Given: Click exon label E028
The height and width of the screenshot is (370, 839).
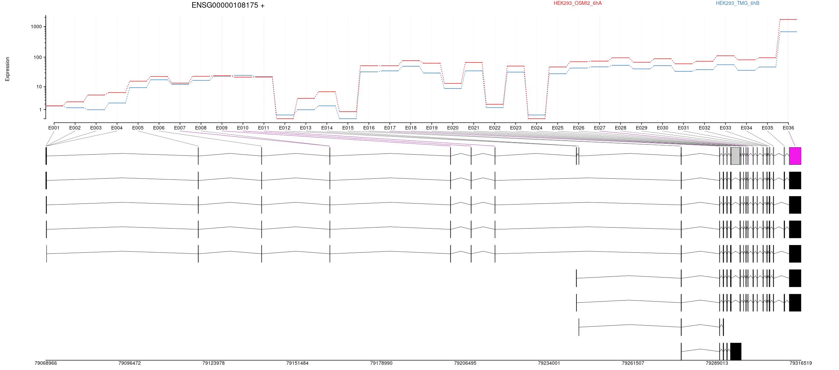Looking at the screenshot, I should point(621,128).
